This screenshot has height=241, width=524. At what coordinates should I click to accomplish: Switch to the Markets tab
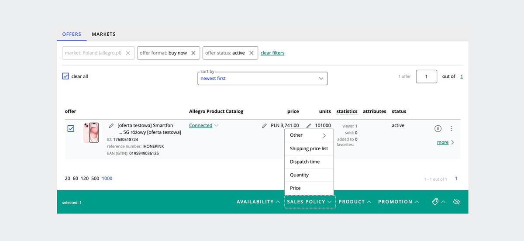click(103, 34)
